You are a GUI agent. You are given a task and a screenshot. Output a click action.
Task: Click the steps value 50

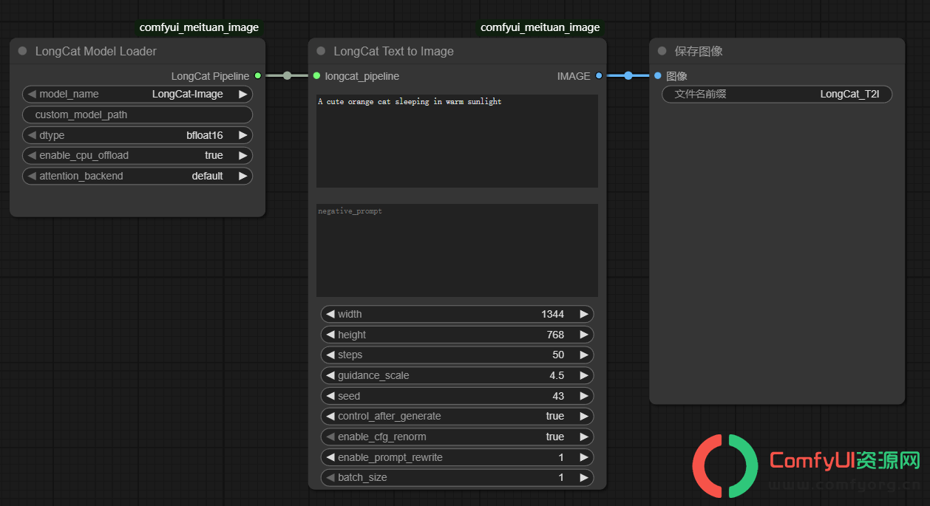(x=558, y=355)
